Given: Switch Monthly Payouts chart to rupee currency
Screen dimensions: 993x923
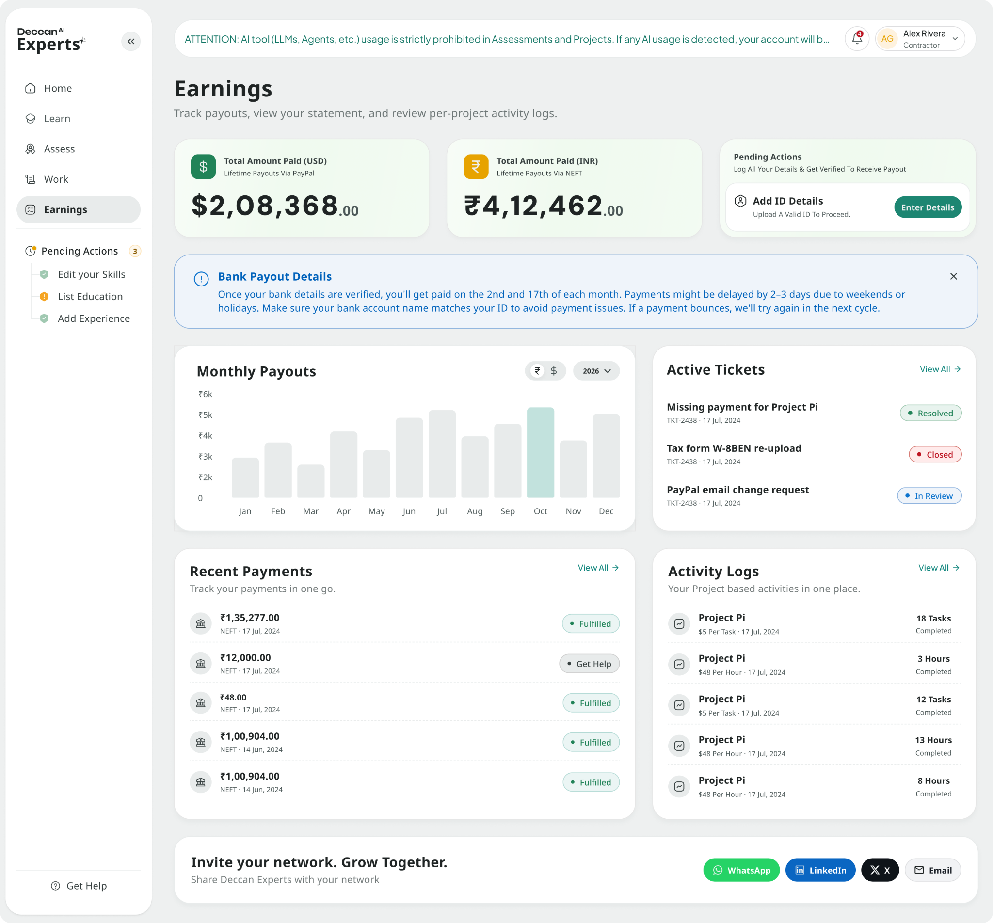Looking at the screenshot, I should click(537, 370).
